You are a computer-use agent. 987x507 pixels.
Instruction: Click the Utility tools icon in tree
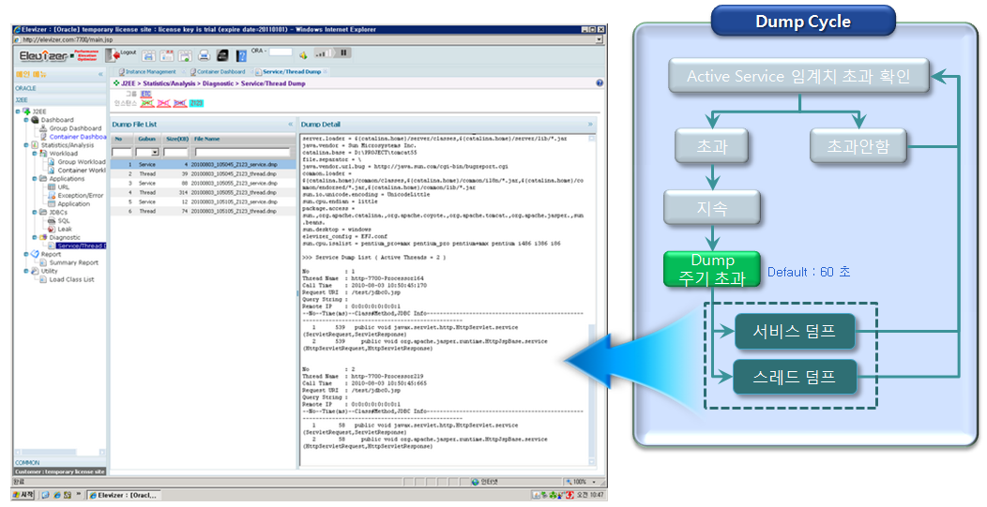35,271
